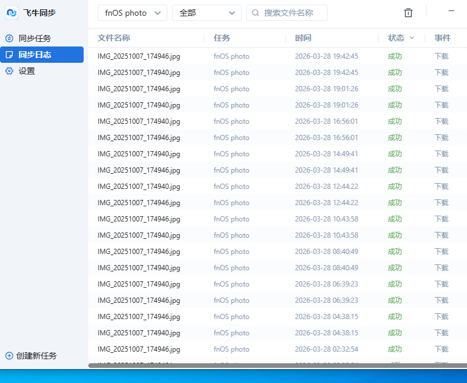
Task: Click IMG_20251007_174946.jpg at 19:01:26
Action: (139, 89)
